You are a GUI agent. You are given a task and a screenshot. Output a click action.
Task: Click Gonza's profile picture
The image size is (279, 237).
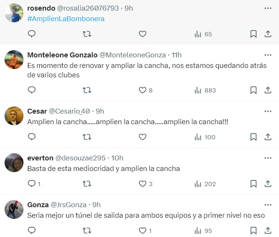click(14, 209)
